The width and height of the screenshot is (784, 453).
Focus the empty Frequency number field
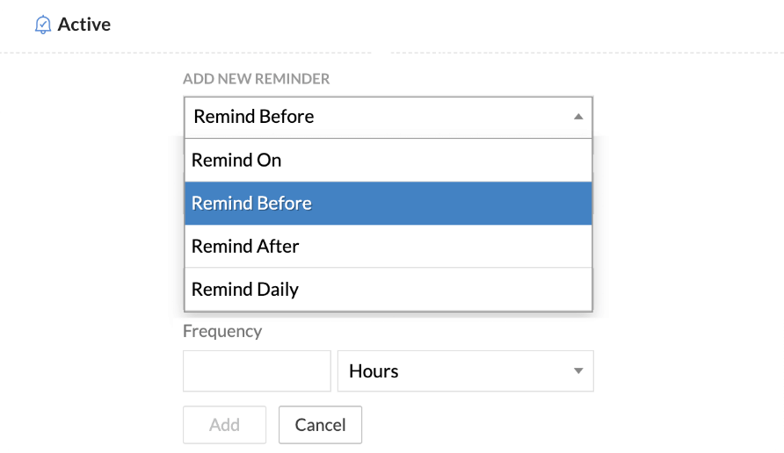257,370
